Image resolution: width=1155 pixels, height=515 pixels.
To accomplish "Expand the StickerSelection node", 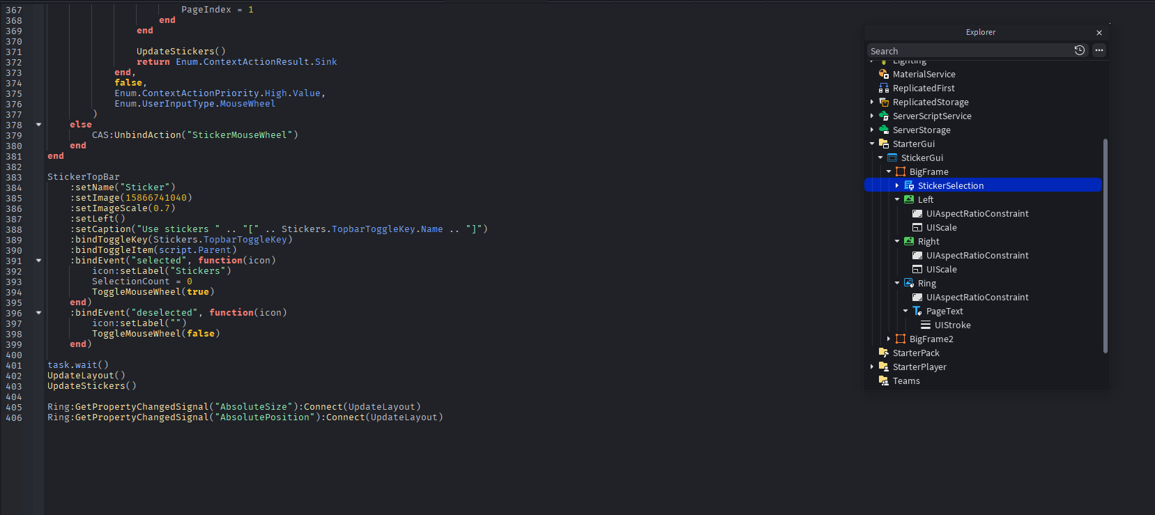I will pos(897,185).
